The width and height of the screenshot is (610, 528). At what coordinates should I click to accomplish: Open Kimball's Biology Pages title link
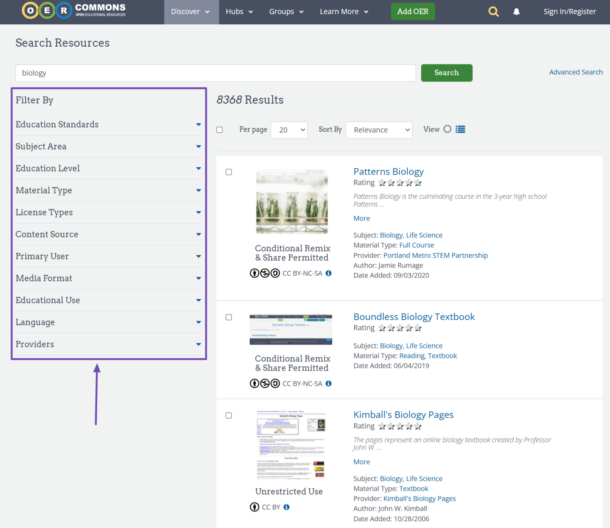(403, 415)
